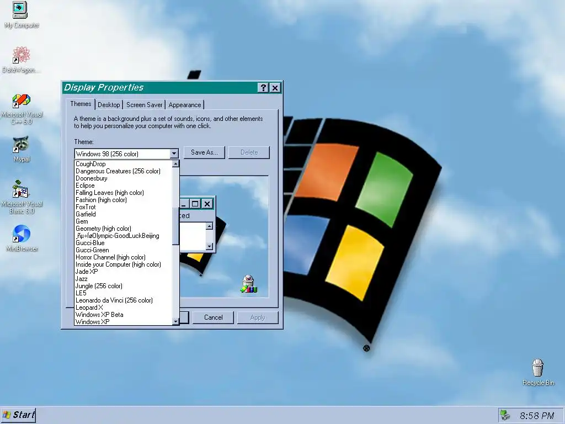Viewport: 565px width, 424px height.
Task: Select the Leopard X theme
Action: (x=123, y=308)
